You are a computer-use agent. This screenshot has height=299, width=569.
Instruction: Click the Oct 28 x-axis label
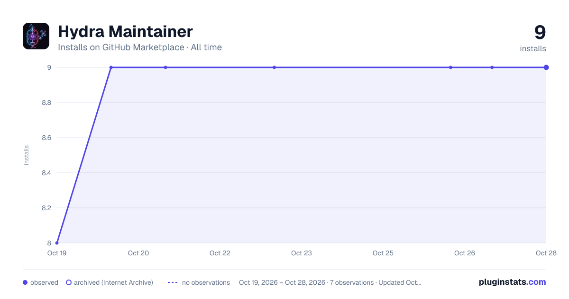(546, 253)
